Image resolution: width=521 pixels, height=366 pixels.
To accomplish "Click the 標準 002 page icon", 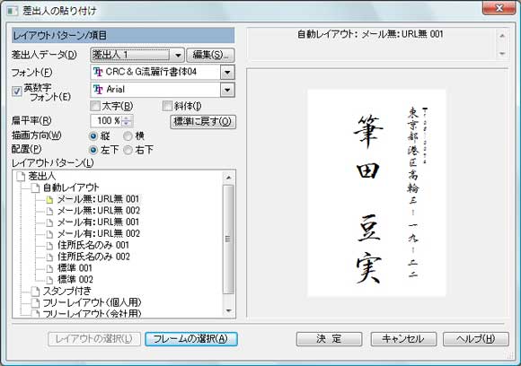I will click(x=49, y=280).
